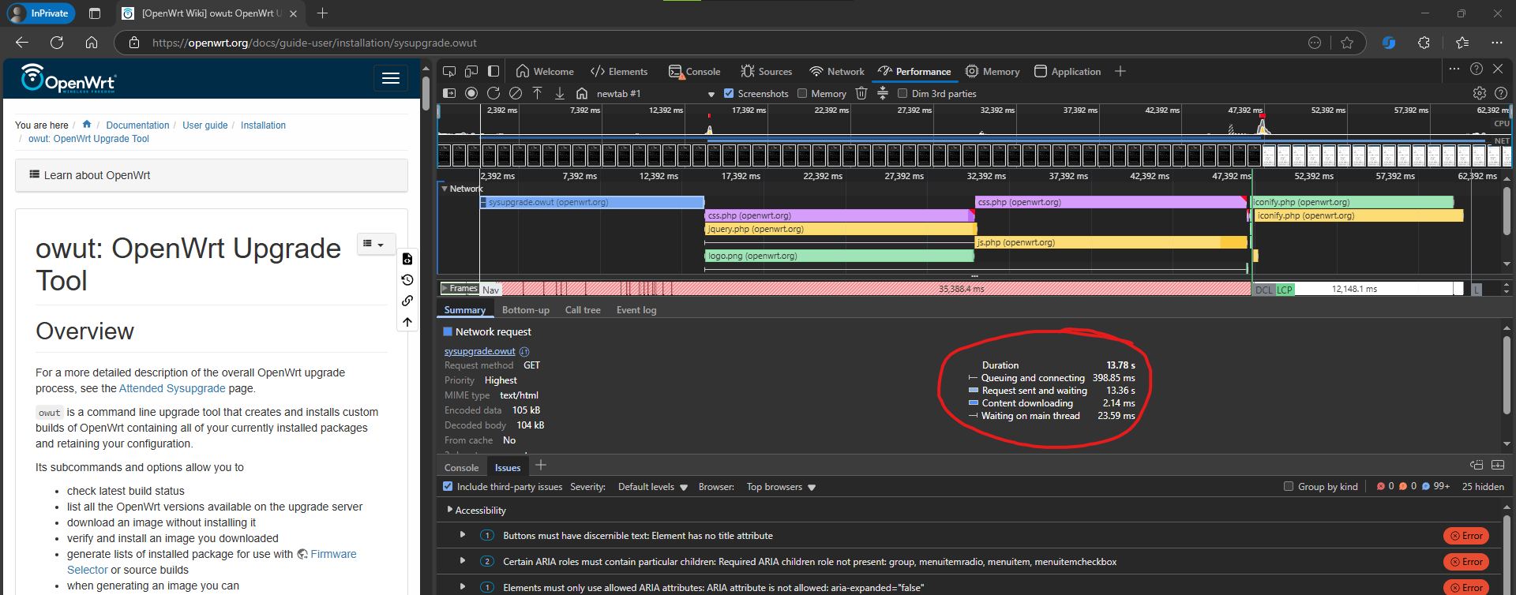The height and width of the screenshot is (595, 1516).
Task: Collapse the Accessibility issues group
Action: [x=450, y=510]
